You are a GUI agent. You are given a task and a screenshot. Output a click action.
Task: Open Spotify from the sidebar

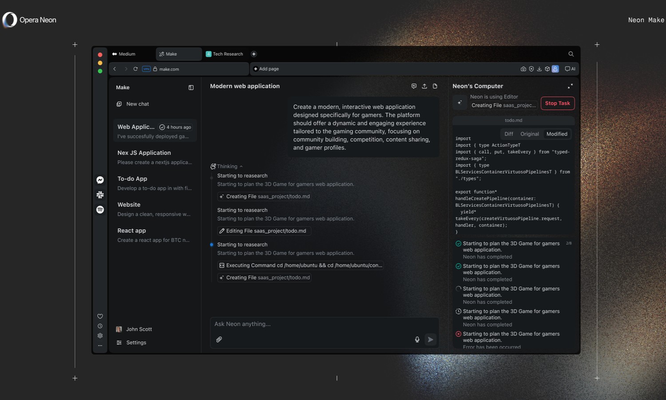[x=100, y=209]
